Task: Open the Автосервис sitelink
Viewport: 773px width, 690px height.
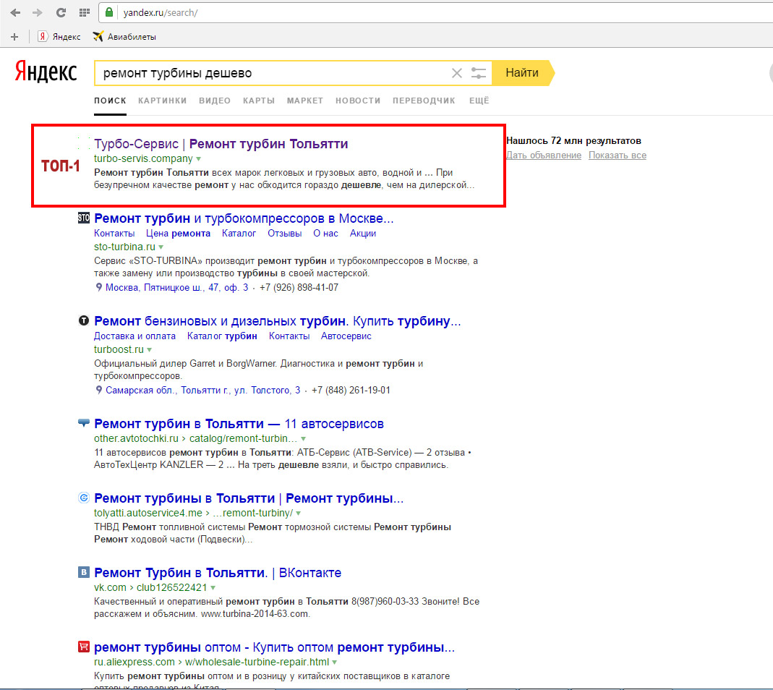Action: pyautogui.click(x=346, y=336)
